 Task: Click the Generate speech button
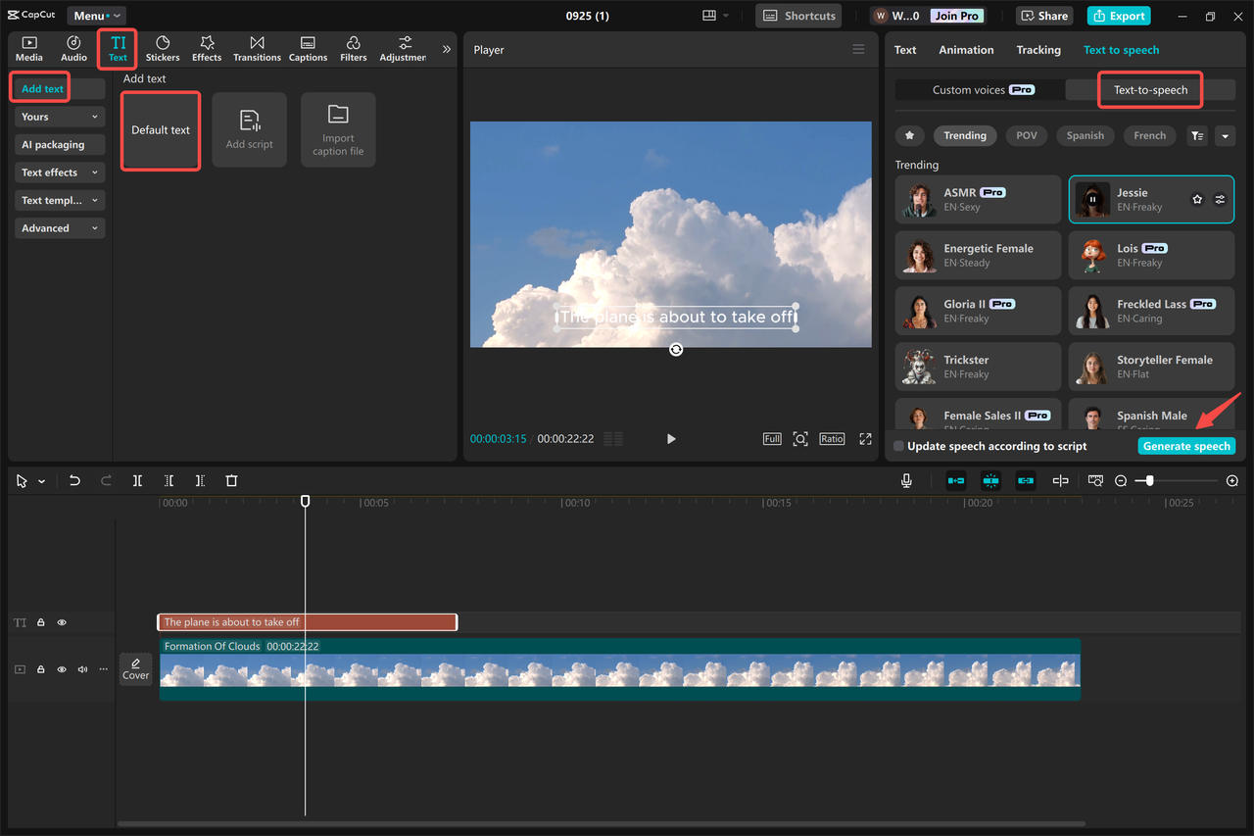pyautogui.click(x=1186, y=446)
